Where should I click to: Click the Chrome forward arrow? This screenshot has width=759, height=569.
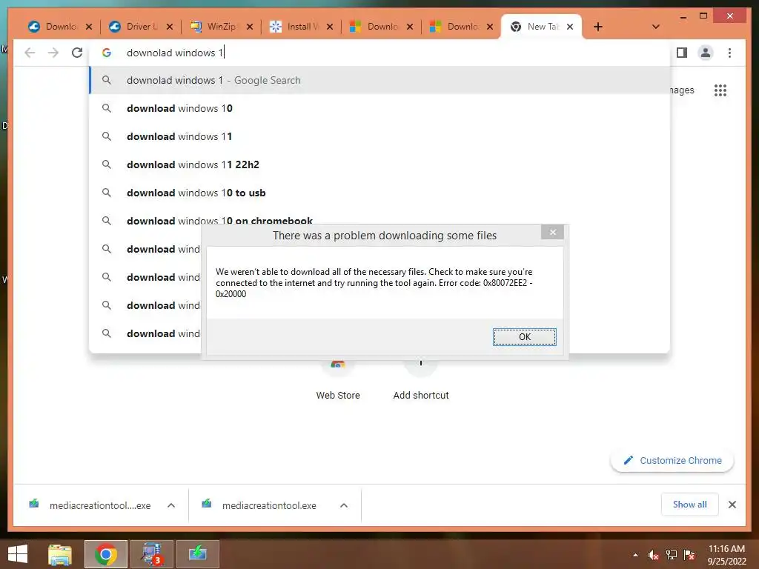[x=53, y=53]
